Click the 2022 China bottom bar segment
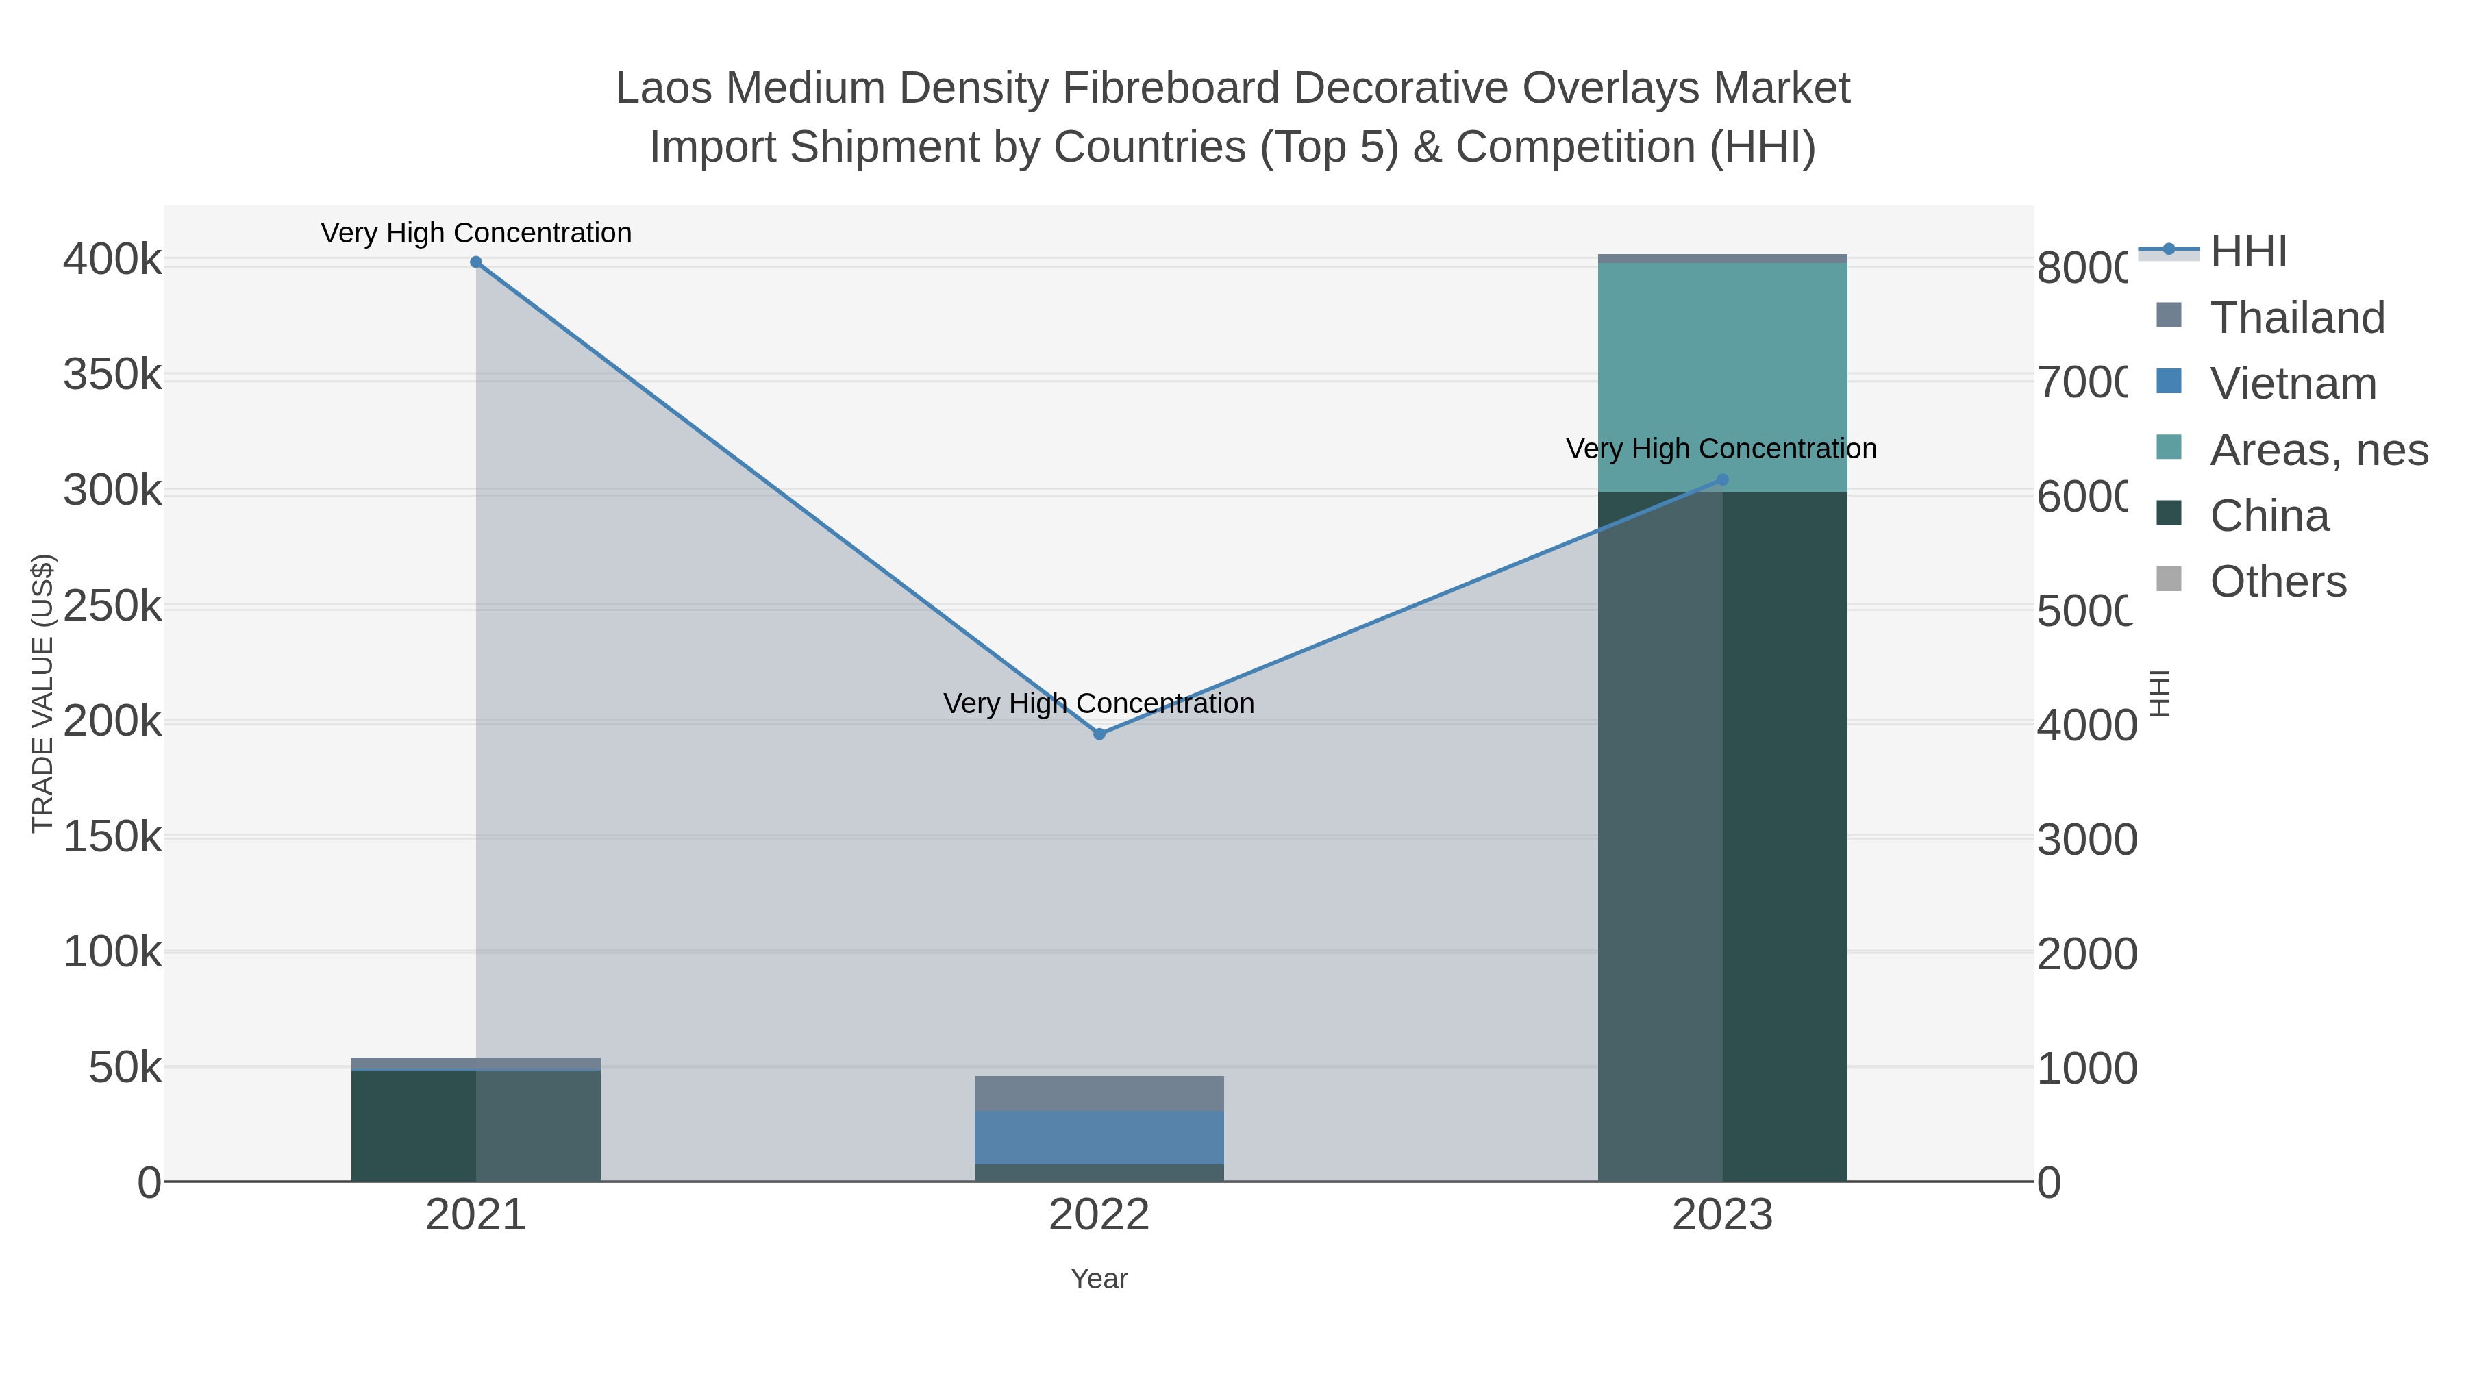 point(1099,1173)
